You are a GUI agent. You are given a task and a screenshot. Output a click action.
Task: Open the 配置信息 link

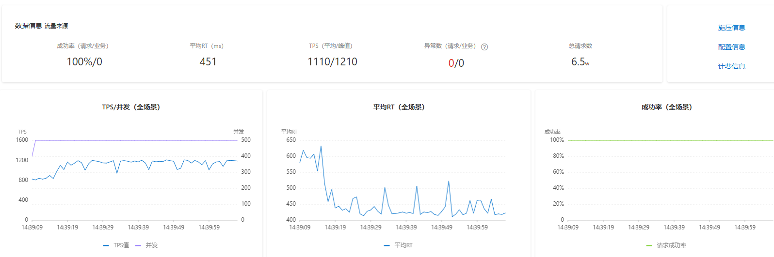pos(731,47)
